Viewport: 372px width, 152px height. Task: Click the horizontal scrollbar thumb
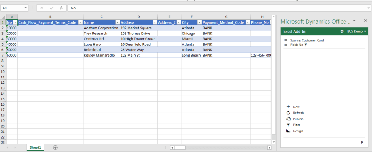point(180,148)
